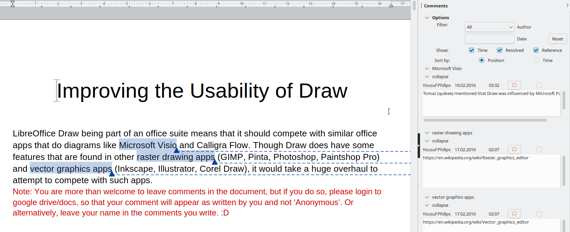
Task: Click the Raster_graphics_editor wikipedia URL comment
Action: point(476,158)
